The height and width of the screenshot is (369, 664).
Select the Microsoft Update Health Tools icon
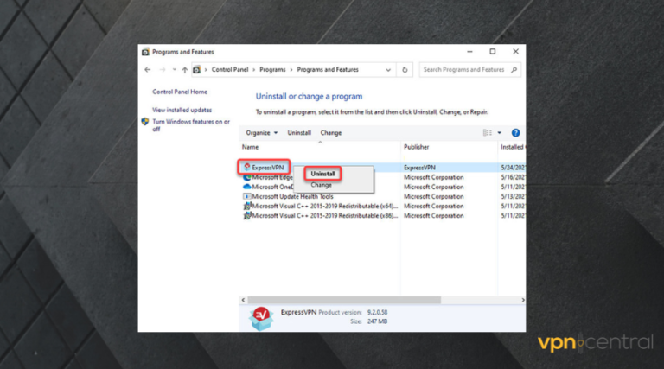pyautogui.click(x=247, y=196)
